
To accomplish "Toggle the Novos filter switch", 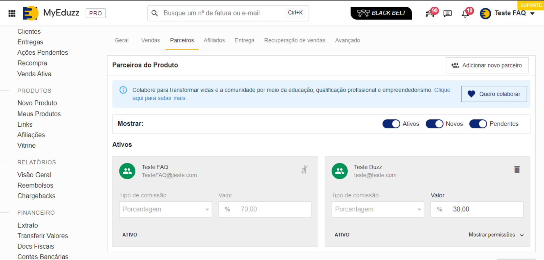I will 434,124.
